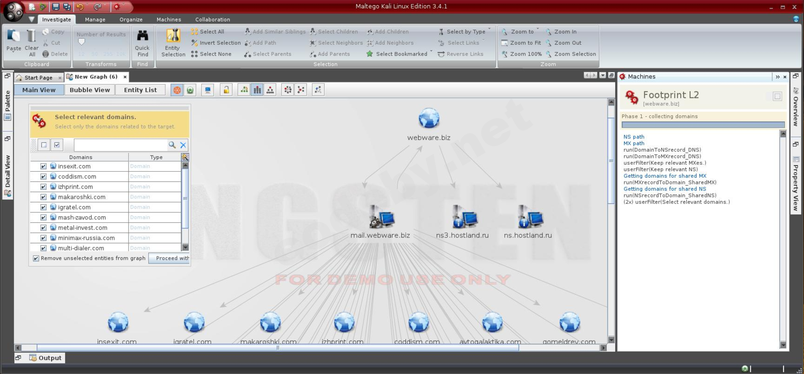Uncheck the igratel.com checkbox

pyautogui.click(x=43, y=207)
